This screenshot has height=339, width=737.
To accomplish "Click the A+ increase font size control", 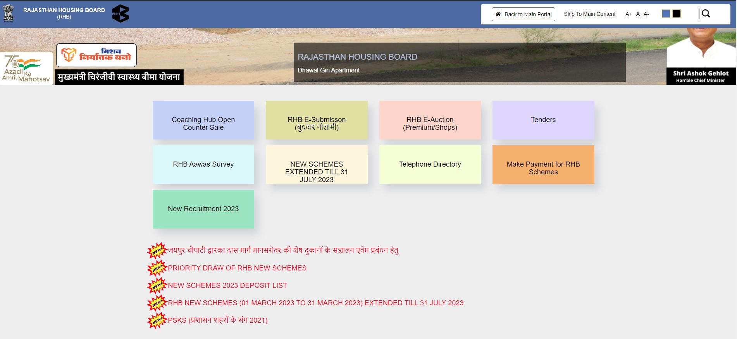I will click(x=629, y=14).
